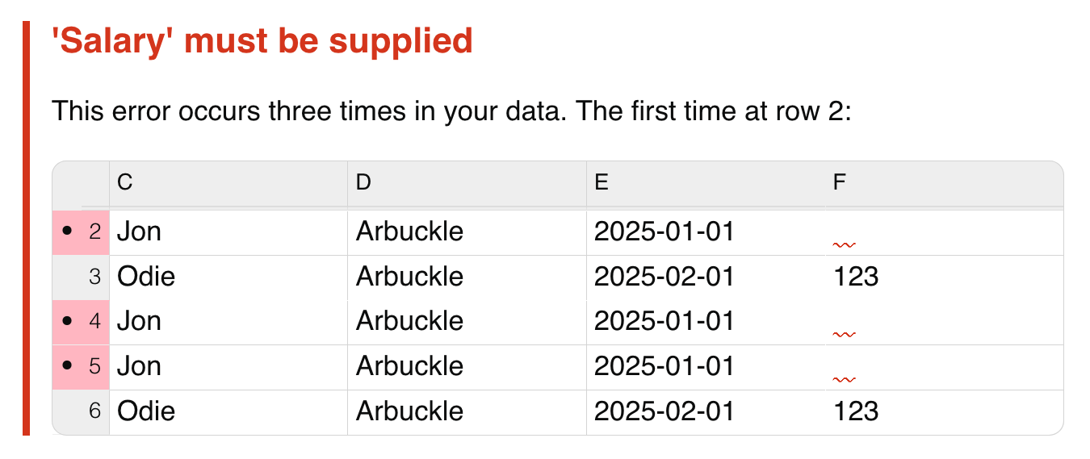Click salary value 123 in row 6

pos(856,411)
